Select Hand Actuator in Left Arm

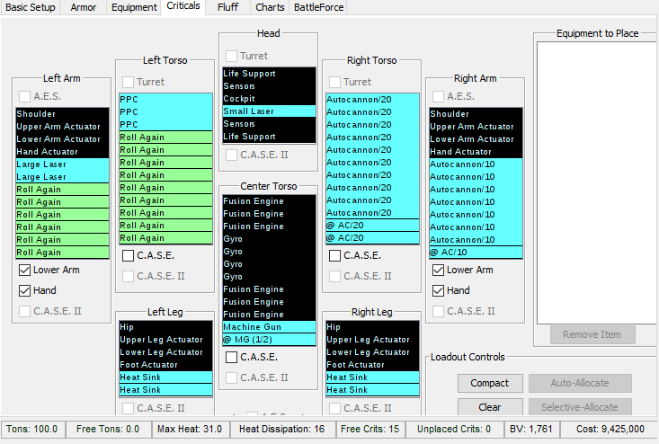coord(62,152)
